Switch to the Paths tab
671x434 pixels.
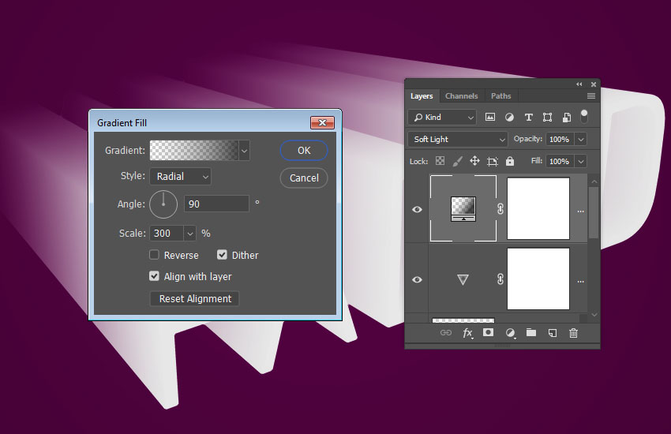pyautogui.click(x=500, y=95)
